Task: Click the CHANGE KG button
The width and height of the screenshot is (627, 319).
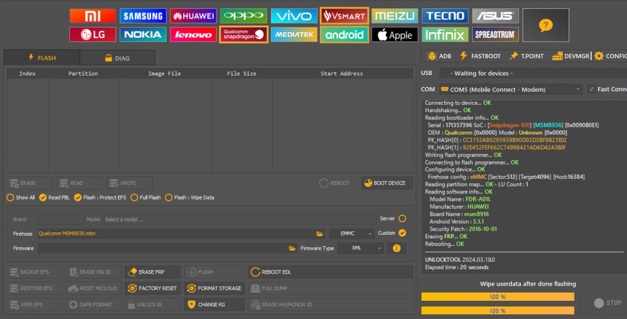Action: [214, 304]
